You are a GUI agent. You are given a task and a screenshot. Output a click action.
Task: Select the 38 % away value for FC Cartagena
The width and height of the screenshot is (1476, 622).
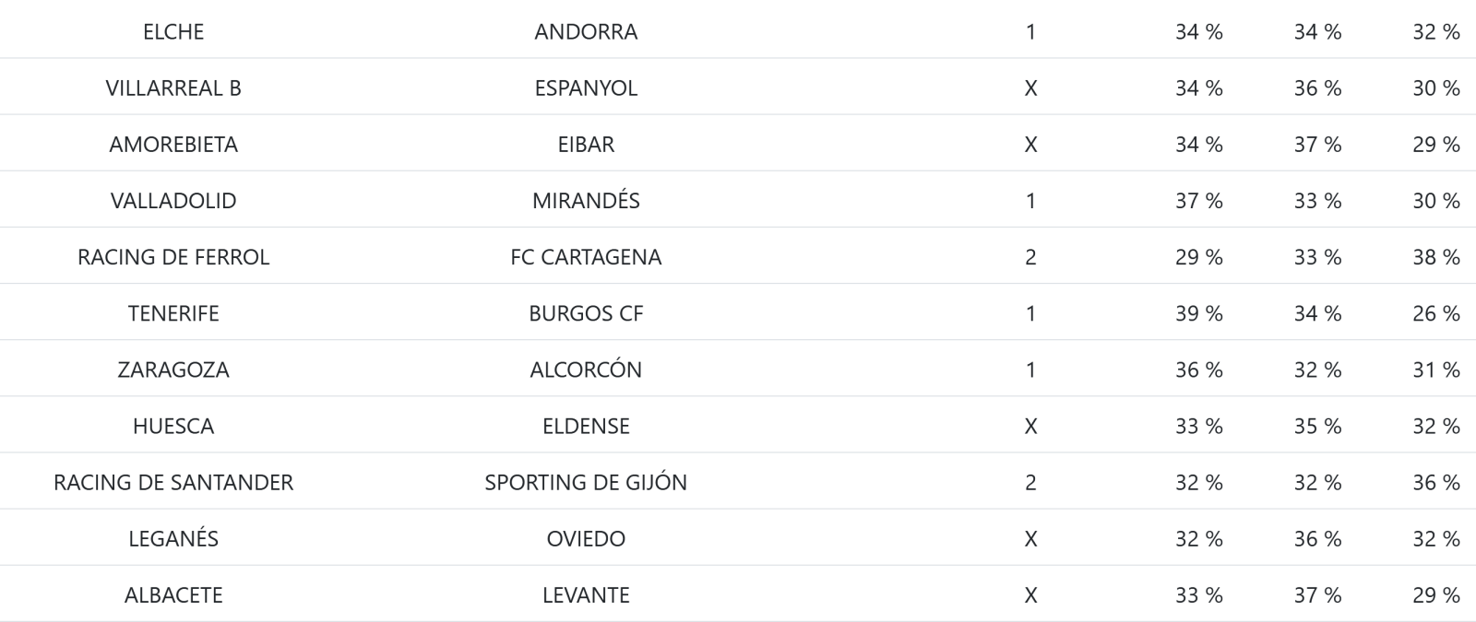tap(1435, 256)
